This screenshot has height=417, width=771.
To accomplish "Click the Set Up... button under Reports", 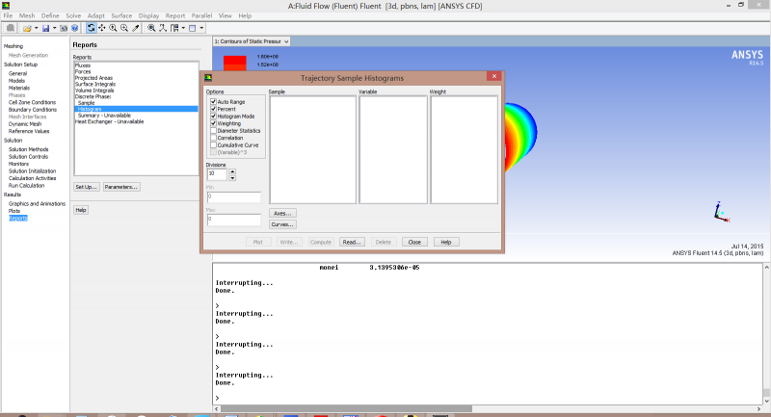I will pyautogui.click(x=87, y=187).
